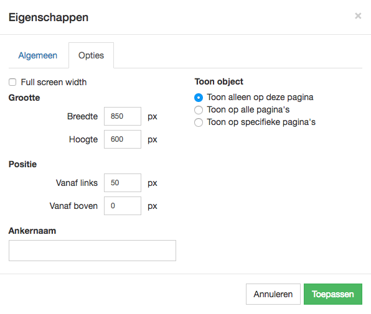Click the 'Breedte' label text
Image resolution: width=371 pixels, height=314 pixels.
coord(82,116)
